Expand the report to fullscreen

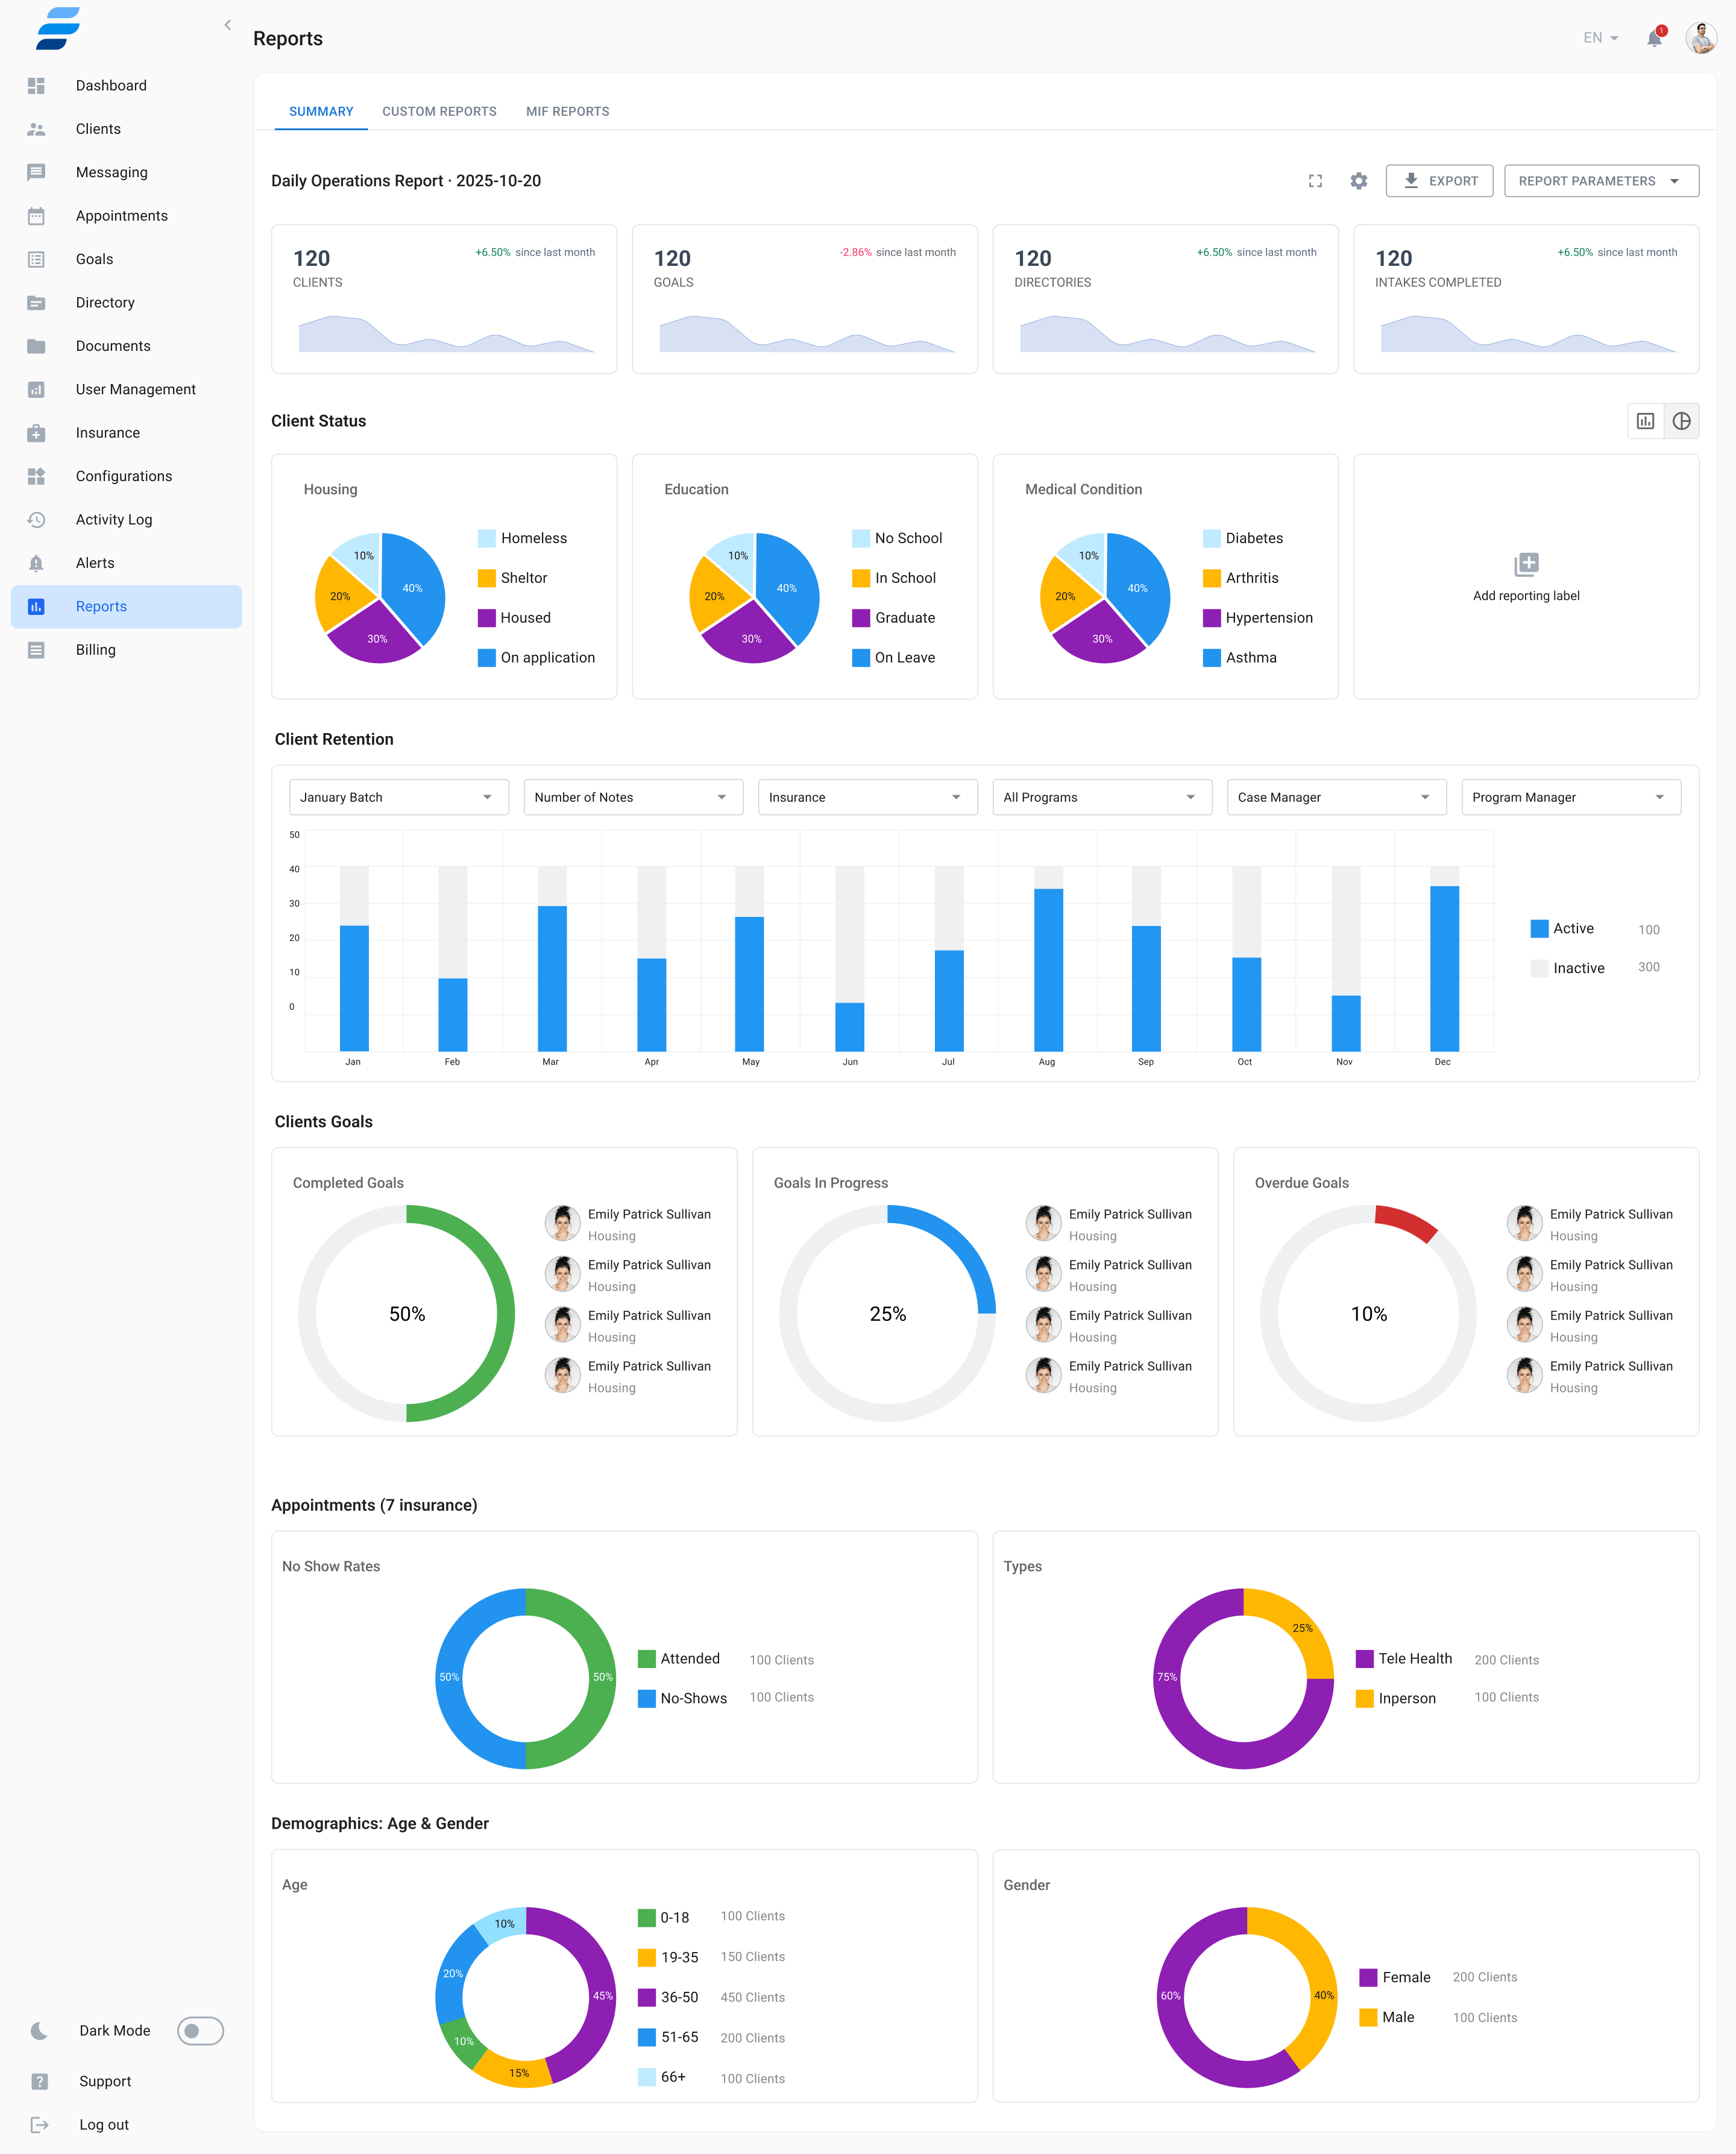click(1315, 181)
